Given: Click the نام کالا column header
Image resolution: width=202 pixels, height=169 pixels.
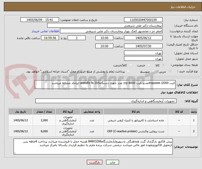Looking at the screenshot, I should pos(136,112).
